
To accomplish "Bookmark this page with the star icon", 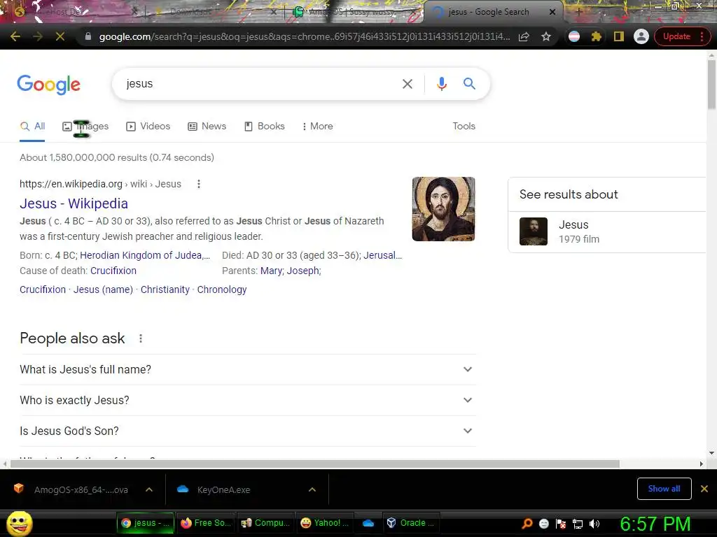I will [546, 36].
